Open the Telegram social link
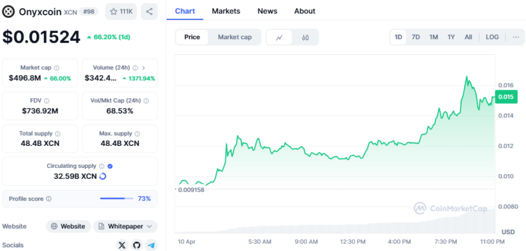 (x=151, y=245)
